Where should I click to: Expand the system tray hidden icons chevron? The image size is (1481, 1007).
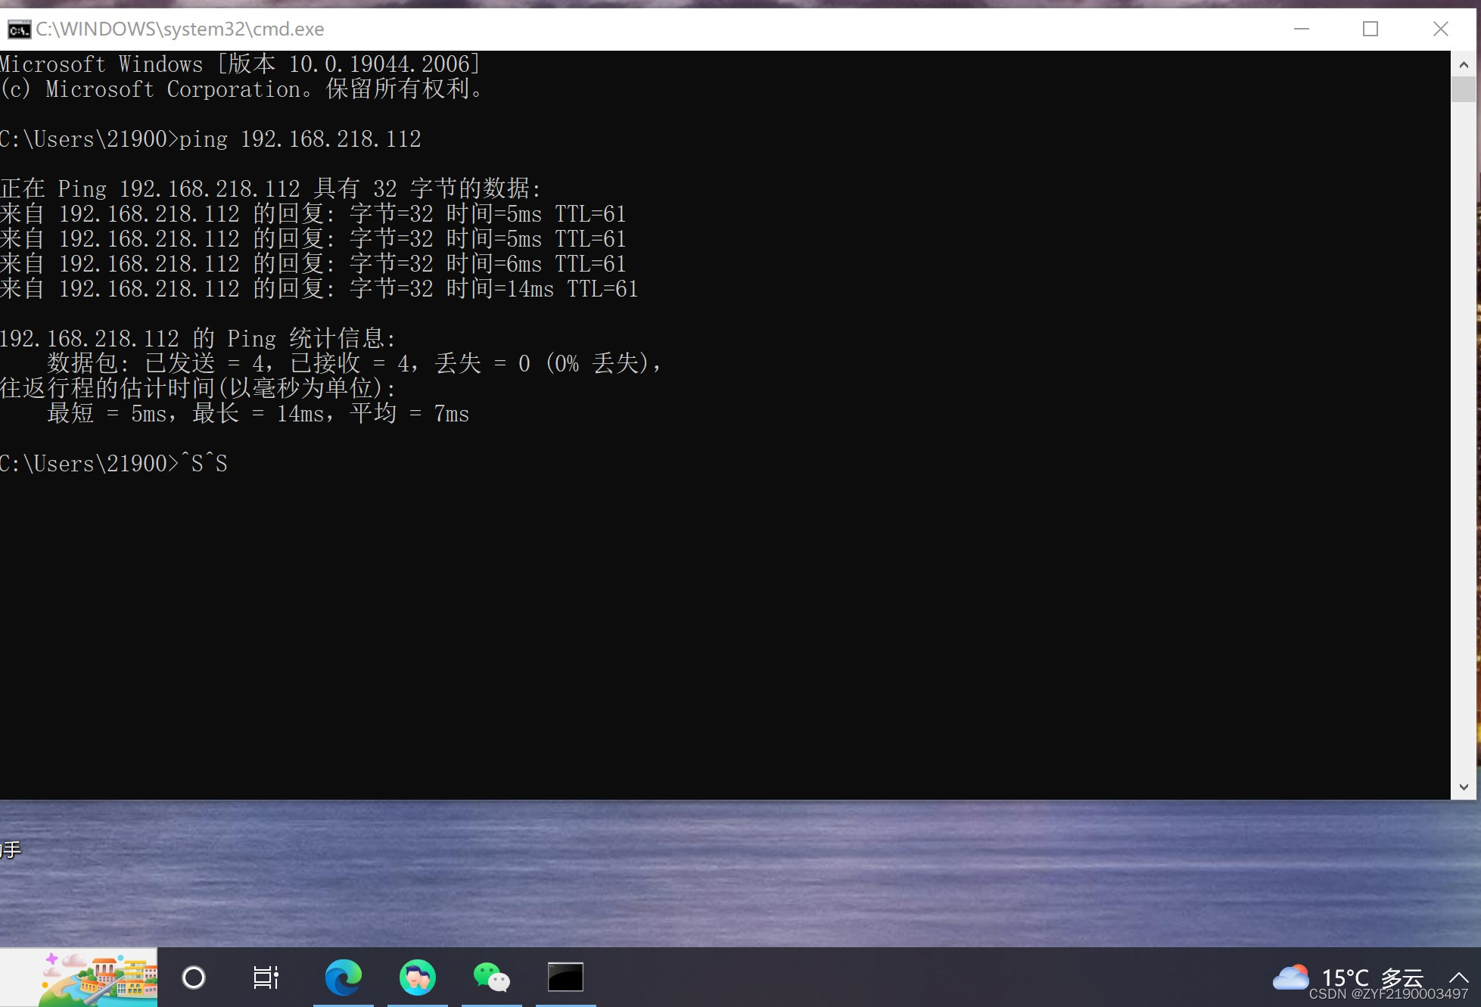[x=1458, y=977]
